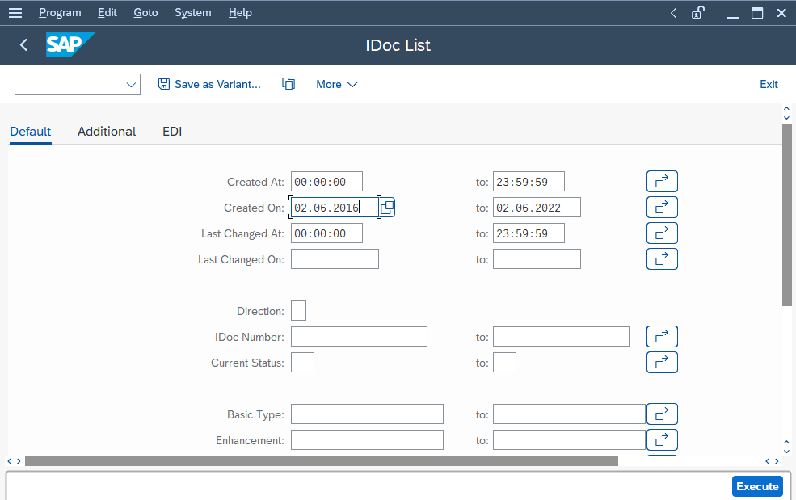This screenshot has width=796, height=500.
Task: Click the Exit button
Action: 769,84
